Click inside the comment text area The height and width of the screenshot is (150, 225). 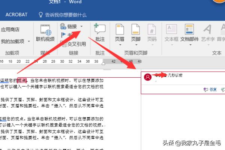click(183, 81)
